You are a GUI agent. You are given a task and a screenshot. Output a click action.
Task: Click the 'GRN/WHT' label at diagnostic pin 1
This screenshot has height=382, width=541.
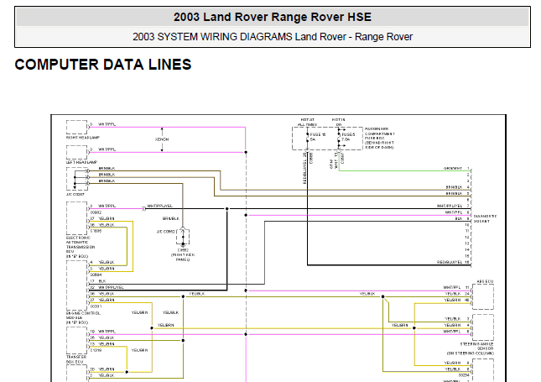tap(453, 169)
